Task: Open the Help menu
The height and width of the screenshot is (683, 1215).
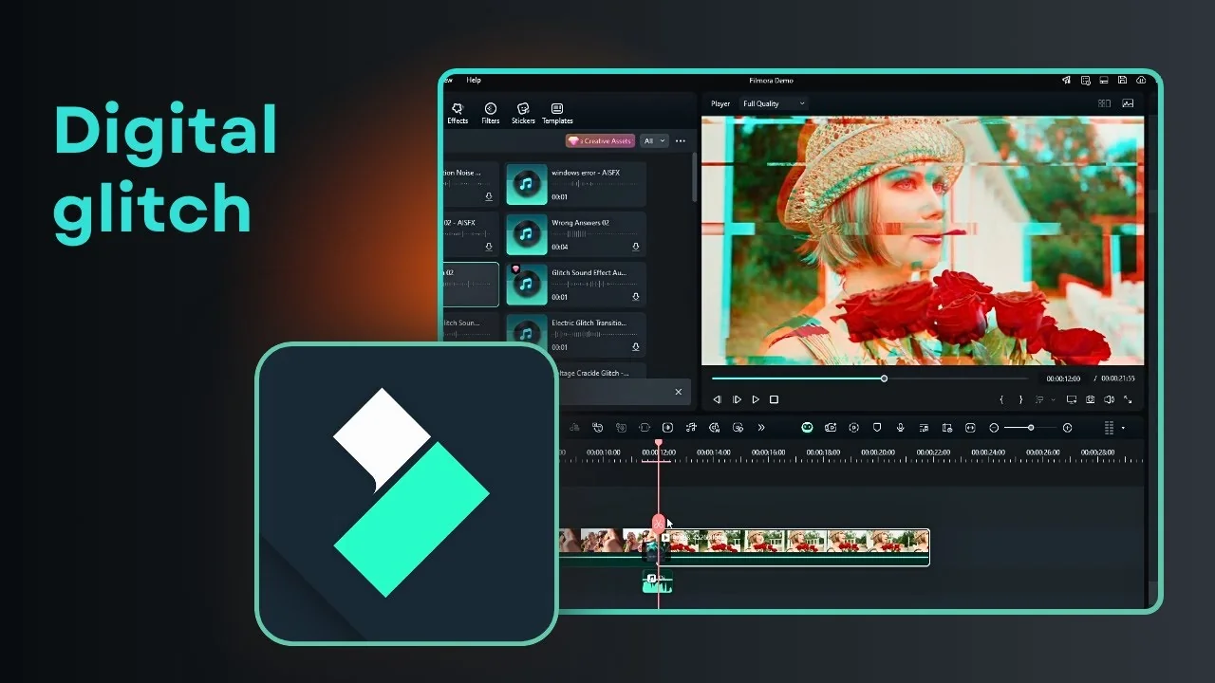Action: tap(474, 80)
